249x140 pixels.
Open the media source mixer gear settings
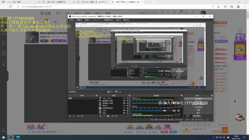click(178, 111)
